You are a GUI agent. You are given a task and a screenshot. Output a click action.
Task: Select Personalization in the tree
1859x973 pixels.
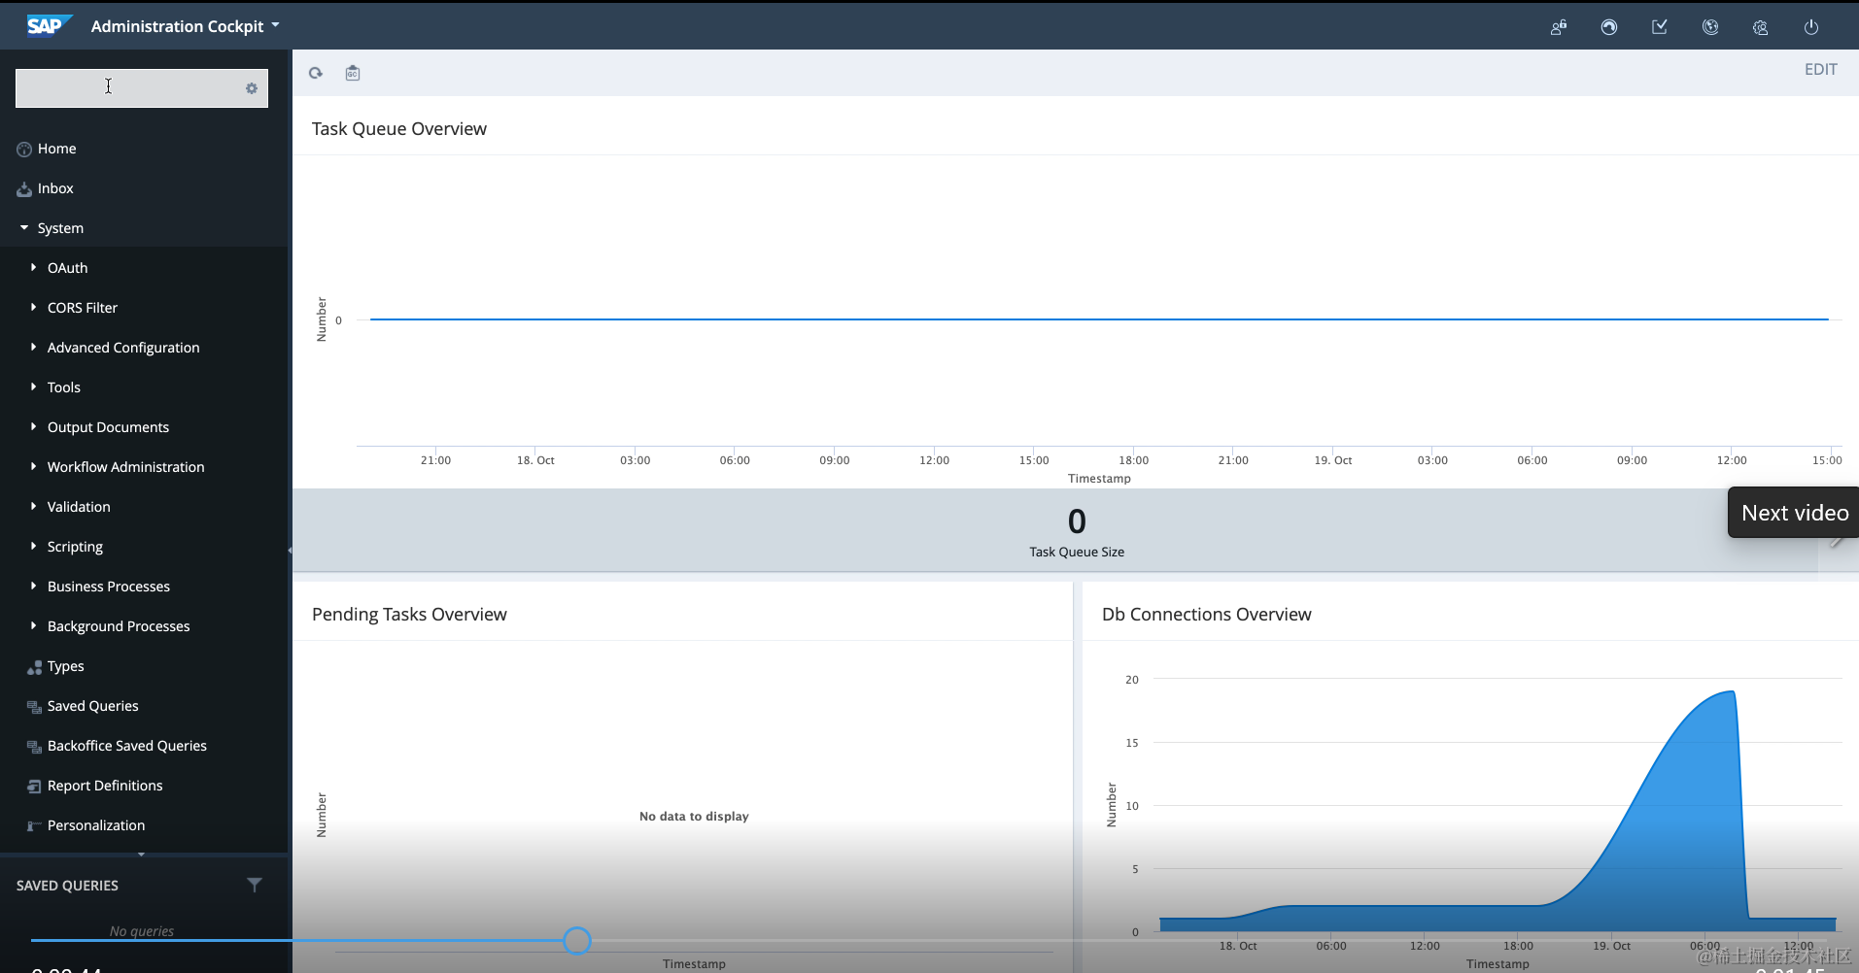point(96,825)
